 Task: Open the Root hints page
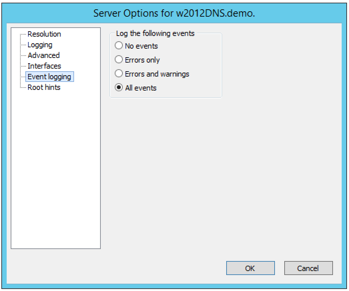(x=44, y=87)
